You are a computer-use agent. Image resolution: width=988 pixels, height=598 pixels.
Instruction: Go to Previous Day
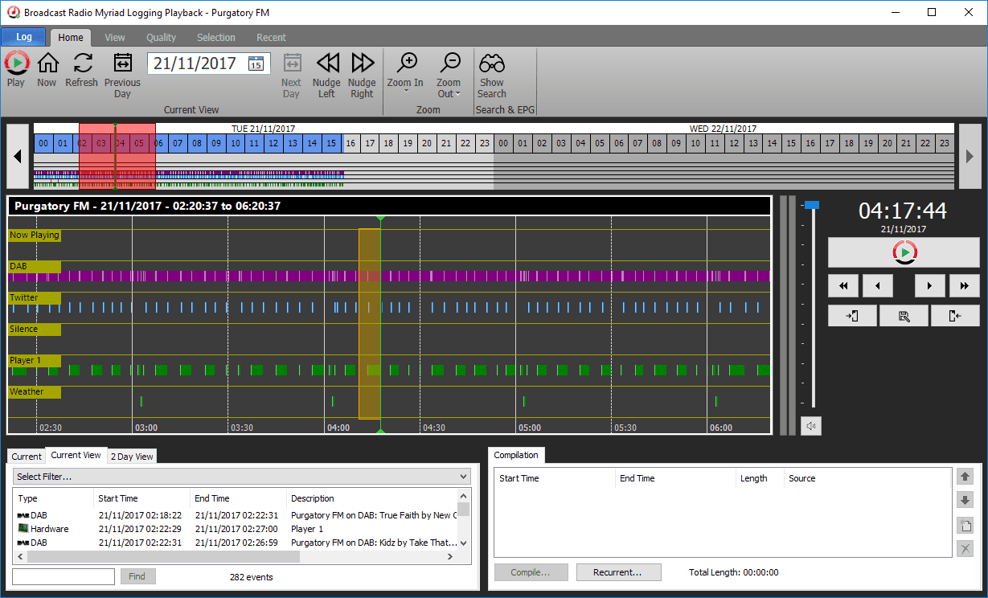122,75
